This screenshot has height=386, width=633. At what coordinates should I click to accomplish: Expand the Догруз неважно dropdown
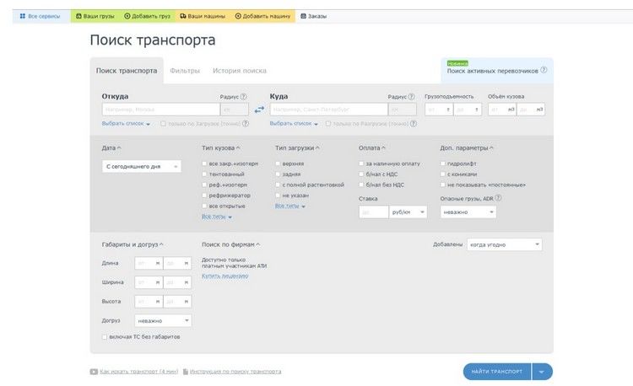coord(163,320)
